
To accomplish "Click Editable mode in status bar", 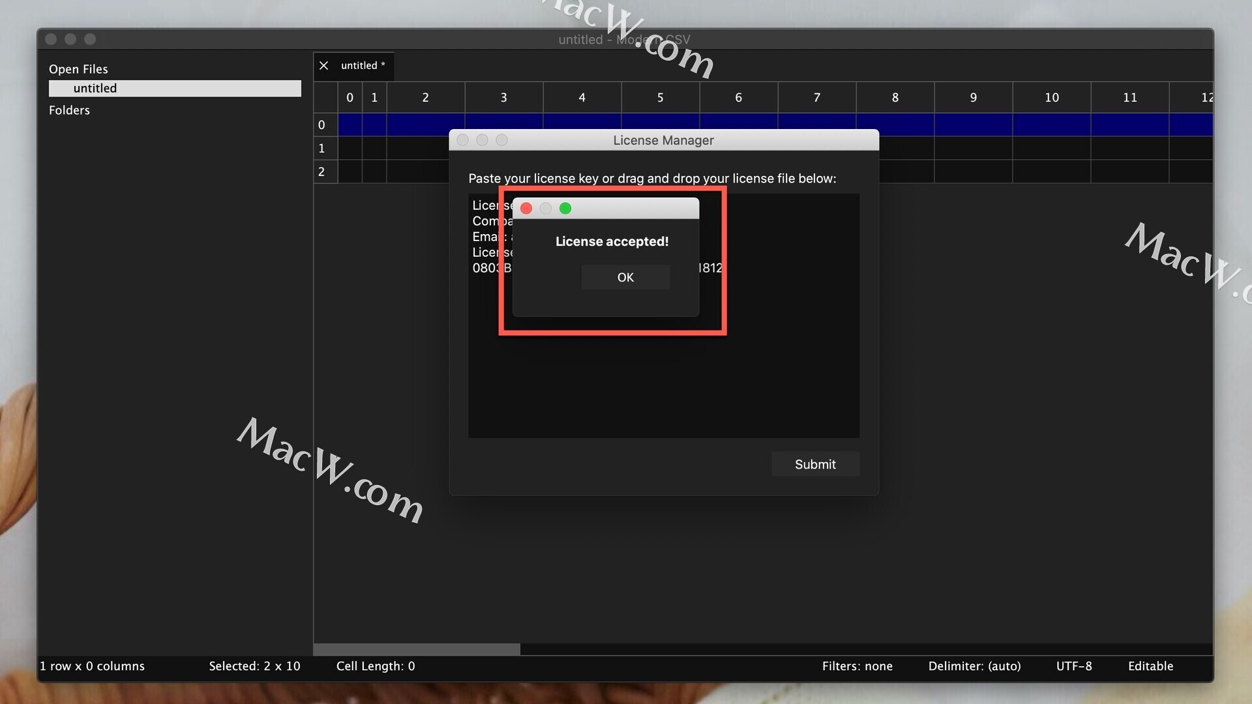I will coord(1150,666).
